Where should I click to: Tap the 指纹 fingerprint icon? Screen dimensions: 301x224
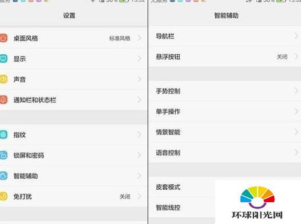pos(4,135)
